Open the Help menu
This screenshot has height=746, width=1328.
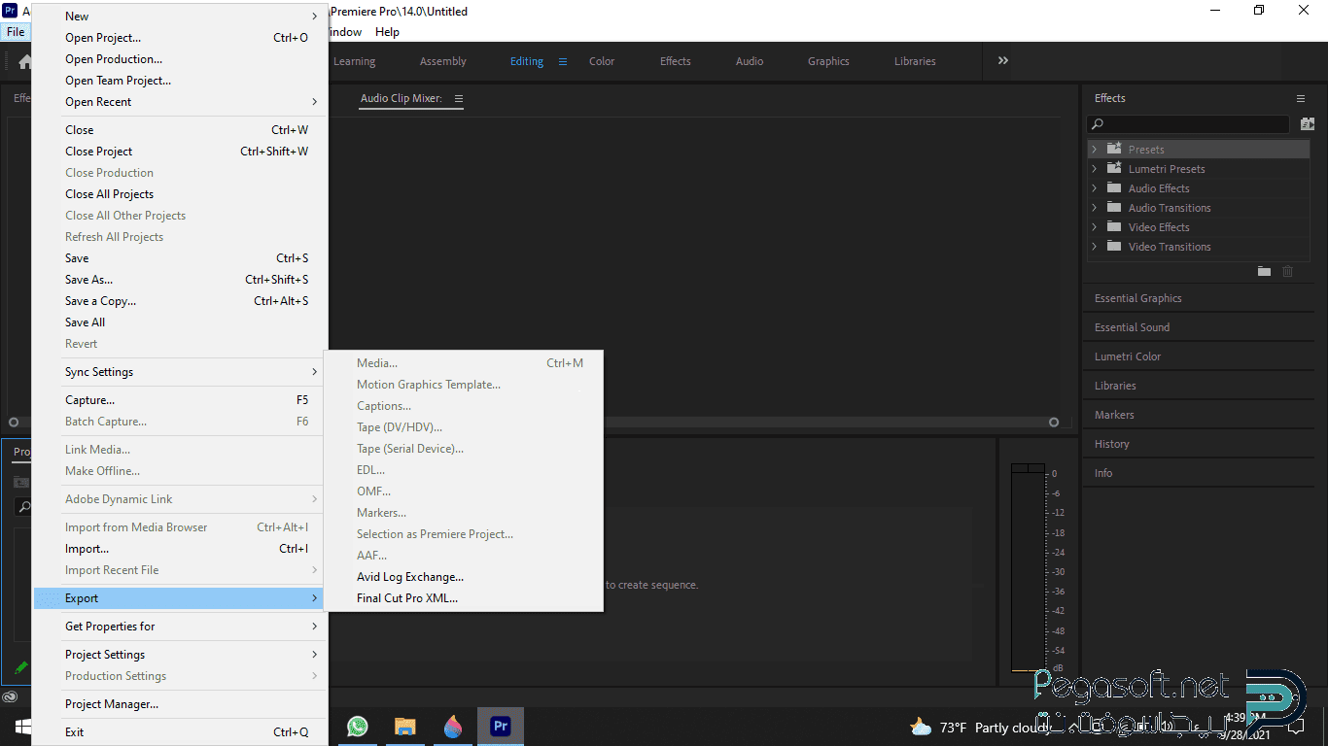click(x=387, y=32)
